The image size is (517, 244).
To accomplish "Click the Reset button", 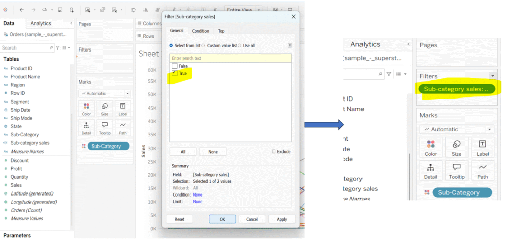I will coord(179,219).
